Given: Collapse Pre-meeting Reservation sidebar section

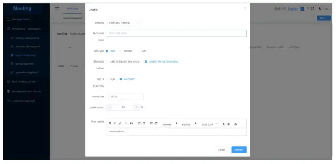Looking at the screenshot, I should (45, 29).
